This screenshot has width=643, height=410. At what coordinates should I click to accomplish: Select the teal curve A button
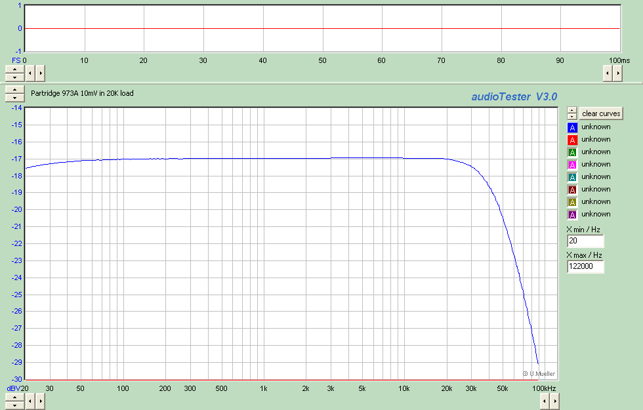click(x=572, y=177)
